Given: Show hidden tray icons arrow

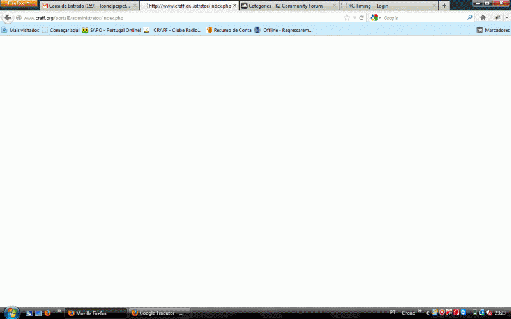Looking at the screenshot, I should [x=427, y=313].
